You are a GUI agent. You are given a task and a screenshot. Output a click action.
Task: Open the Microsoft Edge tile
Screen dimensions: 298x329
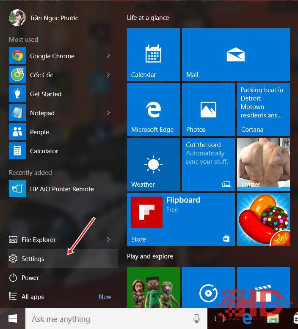[x=153, y=109]
